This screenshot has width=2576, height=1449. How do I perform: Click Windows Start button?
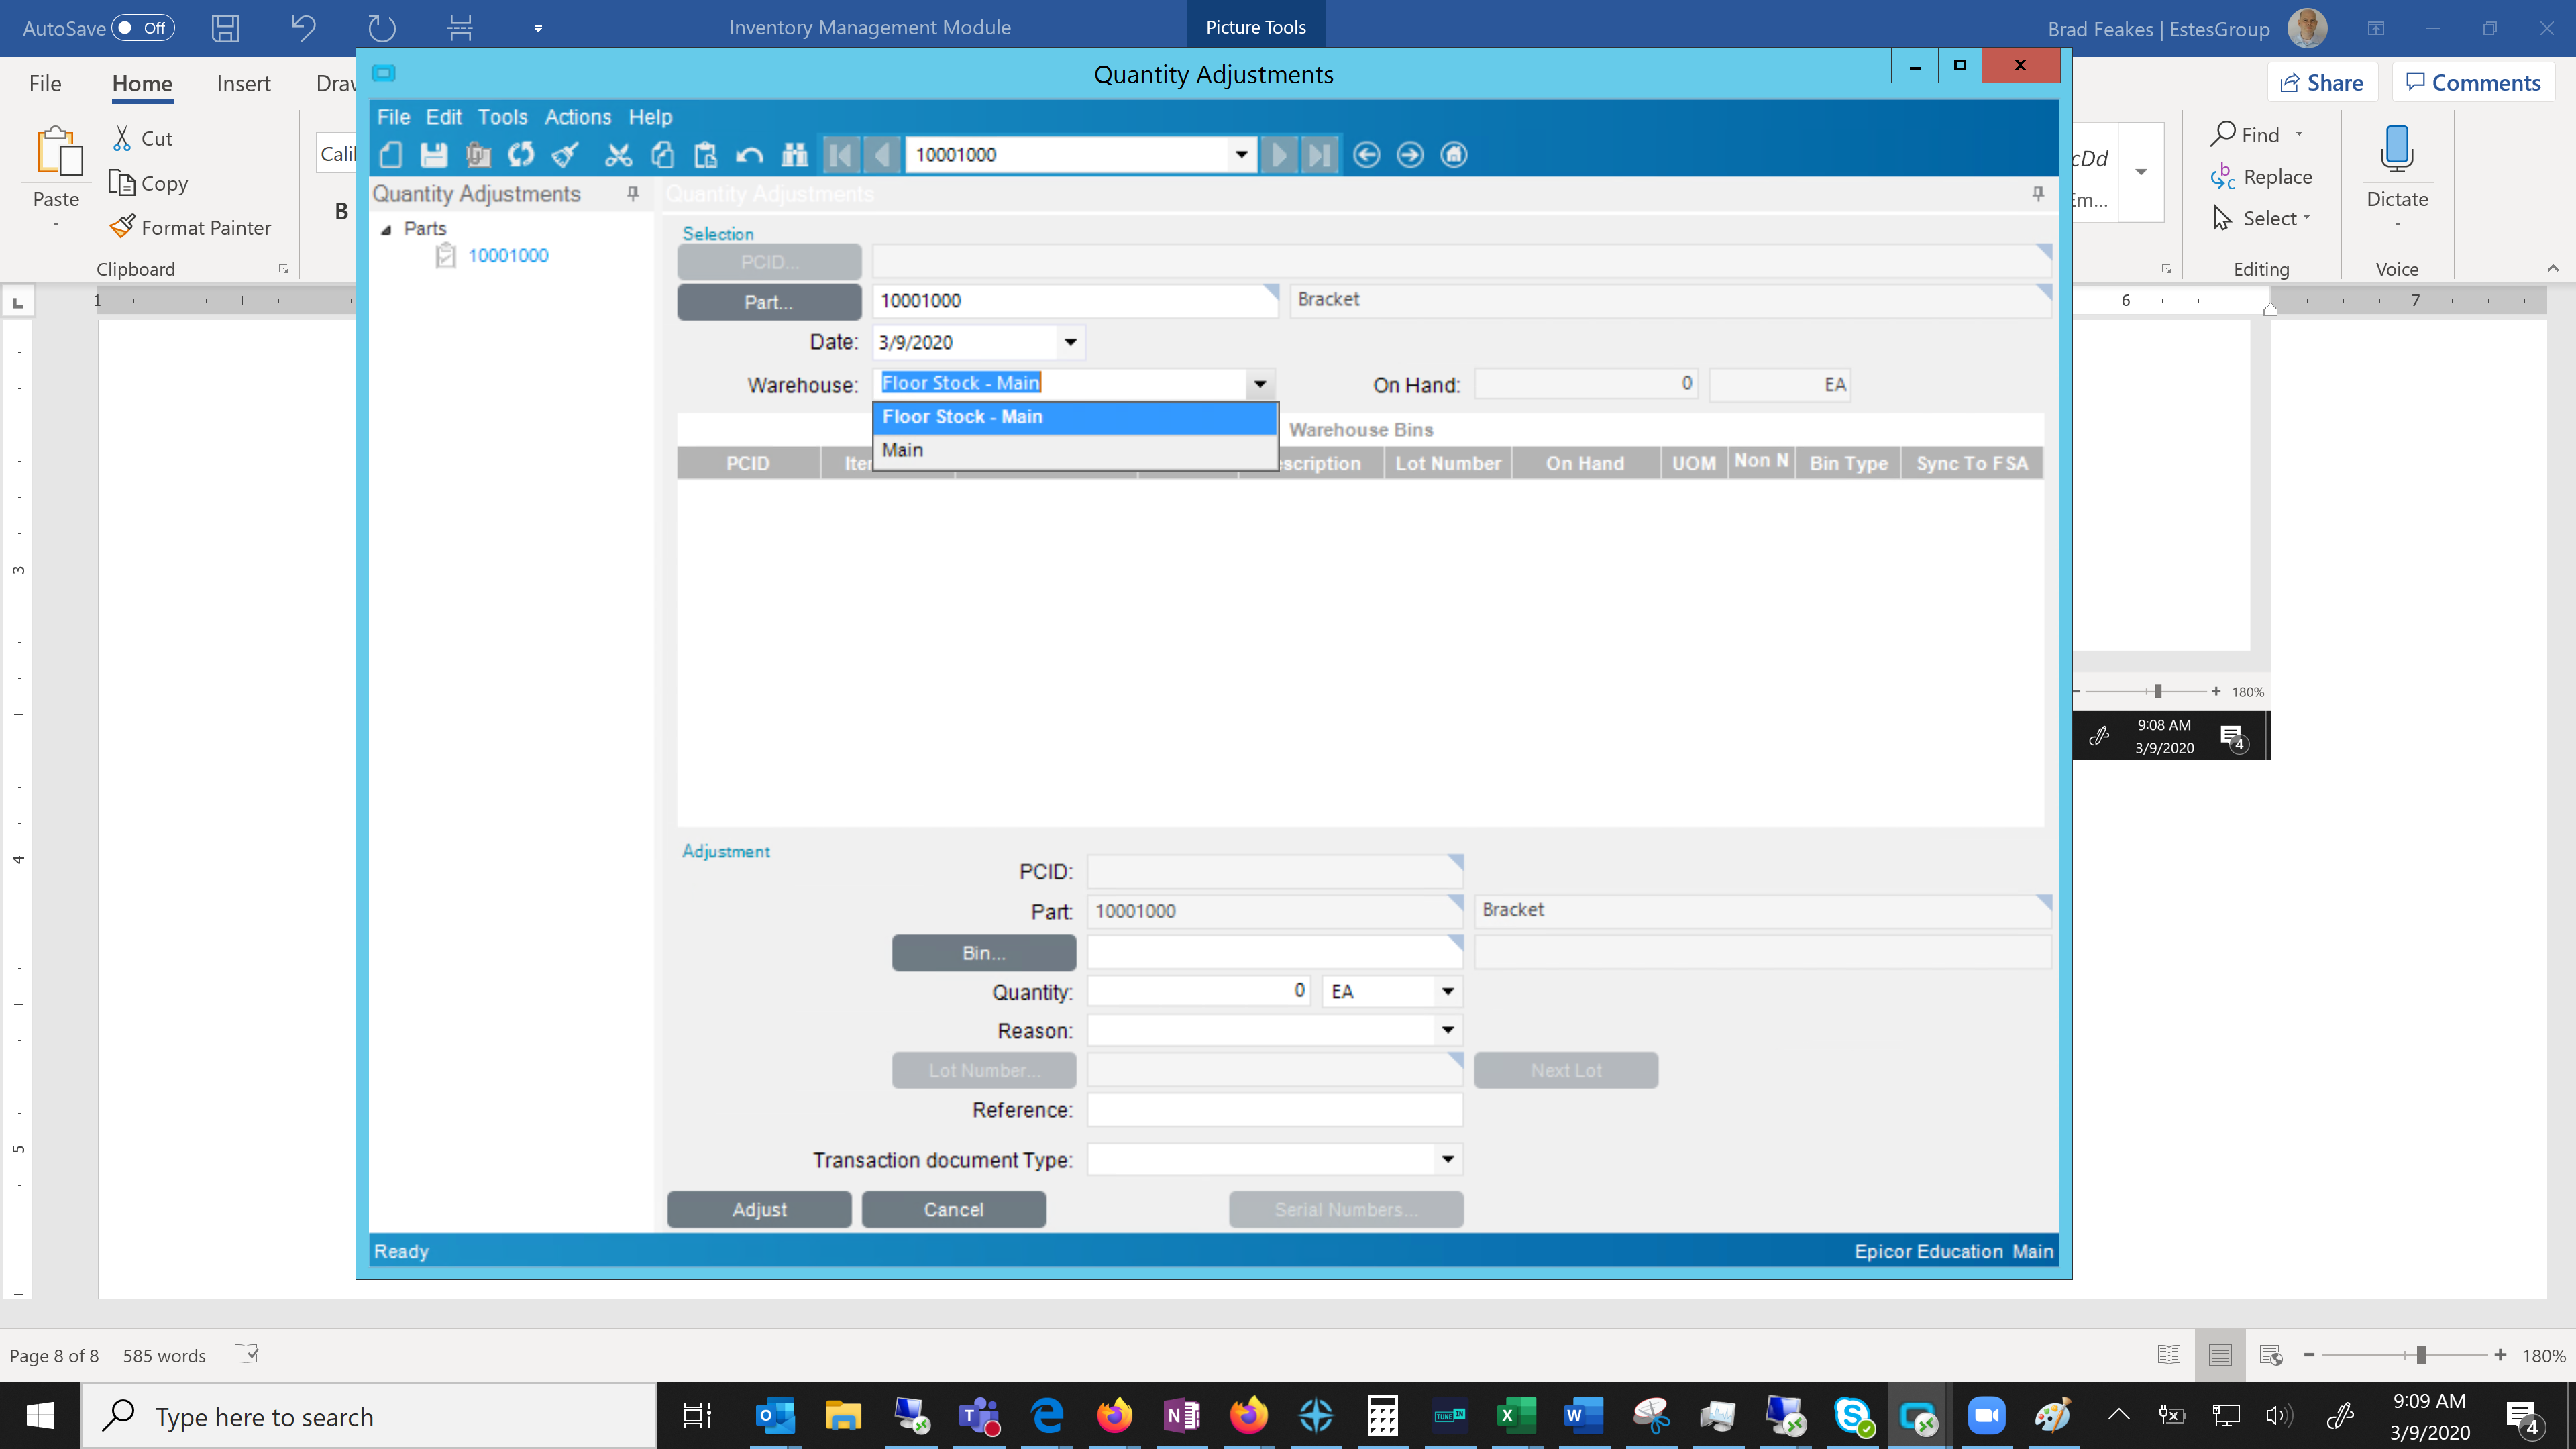click(40, 1416)
